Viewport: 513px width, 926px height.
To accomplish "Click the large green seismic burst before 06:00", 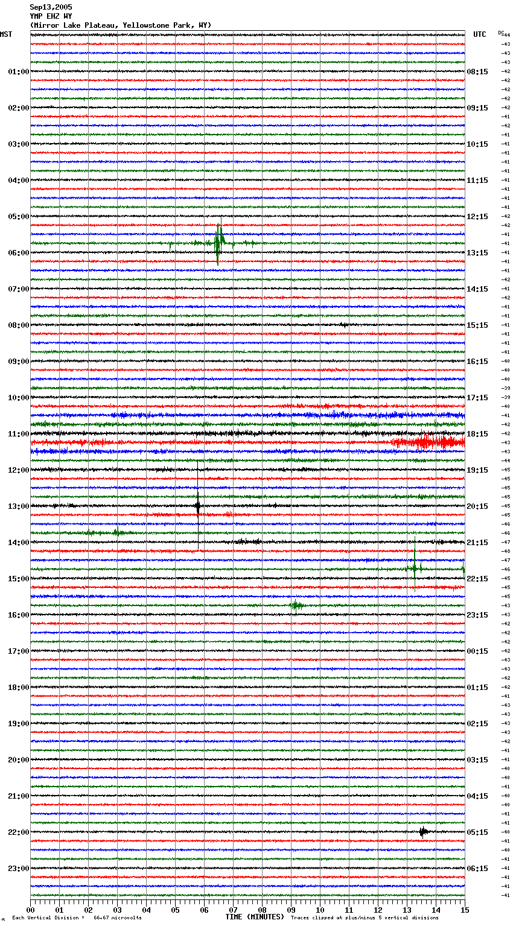I will (219, 243).
